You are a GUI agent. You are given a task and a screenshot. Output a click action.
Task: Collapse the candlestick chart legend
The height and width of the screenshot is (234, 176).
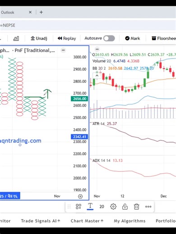[97, 49]
